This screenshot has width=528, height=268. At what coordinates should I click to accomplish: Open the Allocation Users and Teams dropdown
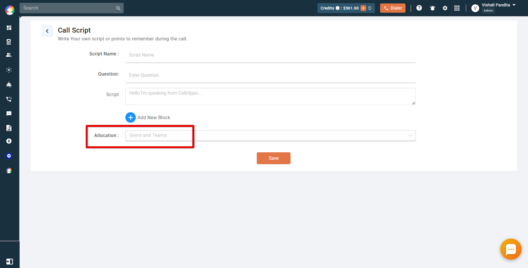[x=270, y=135]
